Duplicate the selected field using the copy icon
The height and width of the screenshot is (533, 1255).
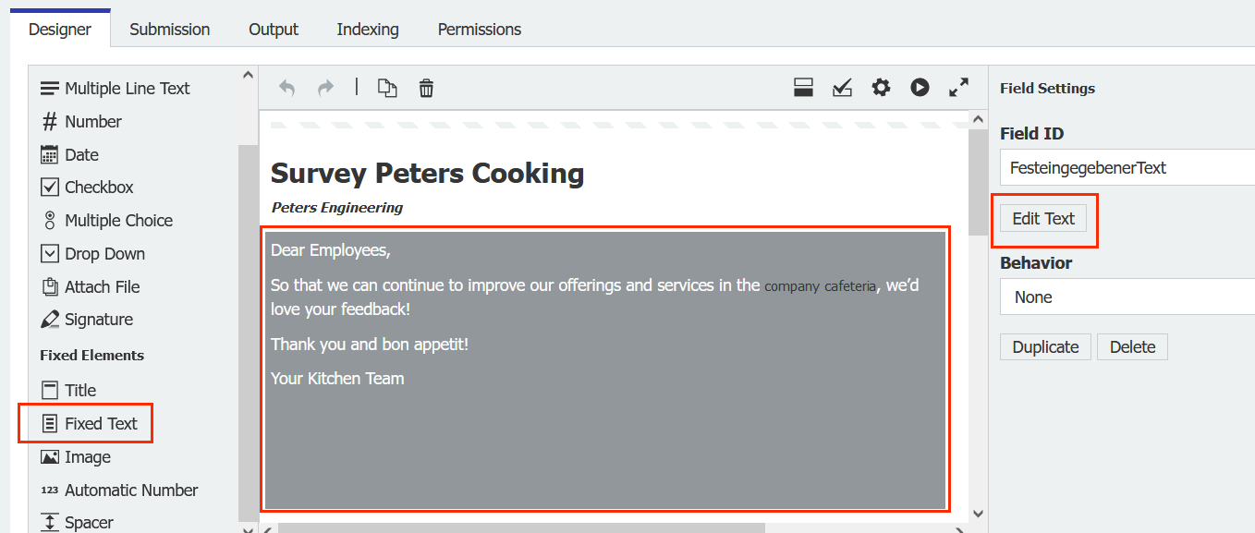[387, 87]
